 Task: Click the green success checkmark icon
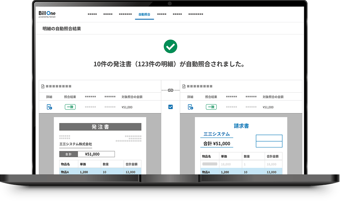pos(170,47)
